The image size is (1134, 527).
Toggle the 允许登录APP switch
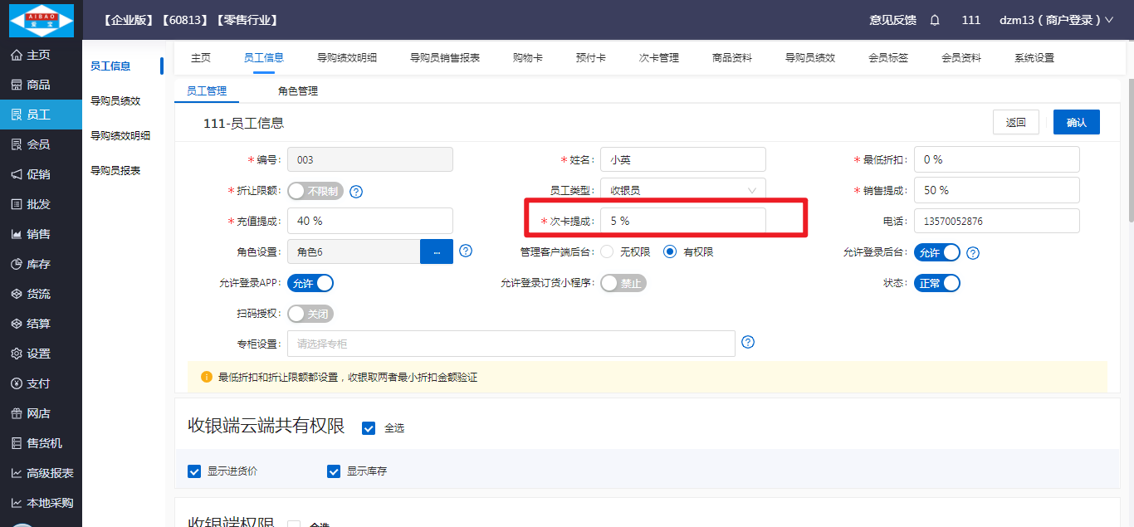(x=310, y=283)
